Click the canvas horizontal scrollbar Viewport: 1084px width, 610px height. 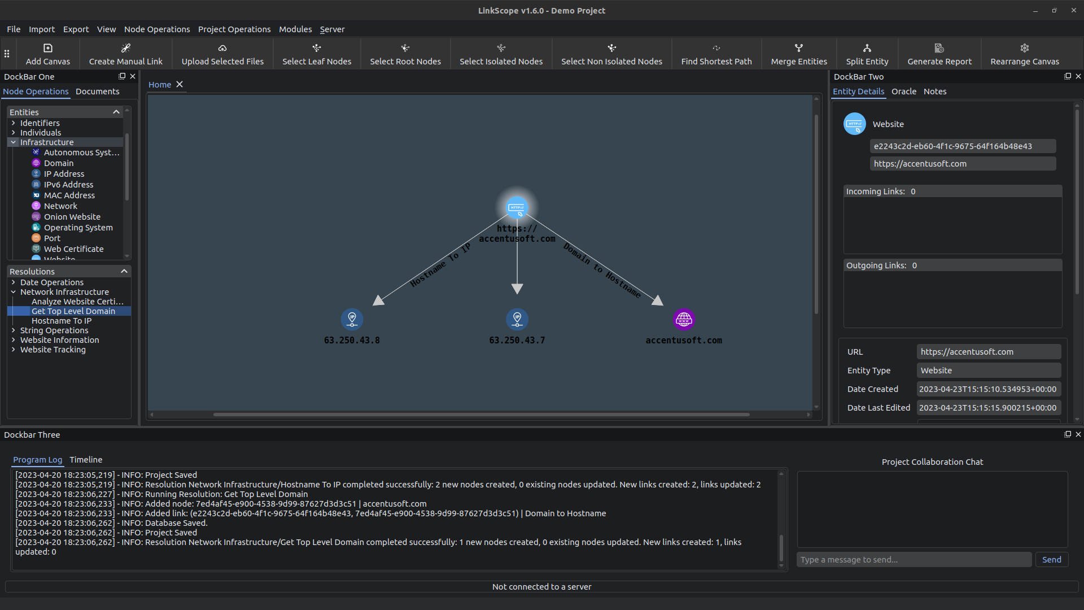tap(481, 415)
